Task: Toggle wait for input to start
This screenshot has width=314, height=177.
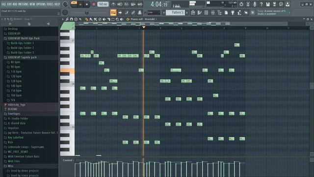Action: coord(120,4)
